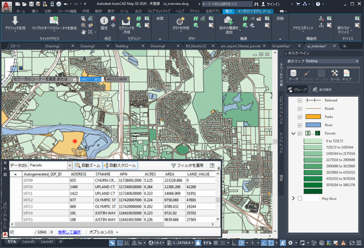Open the Parcels data dropdown
364x248 pixels.
pos(70,166)
